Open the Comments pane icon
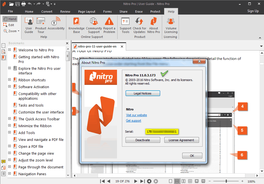The height and width of the screenshot is (184, 264). [3, 162]
